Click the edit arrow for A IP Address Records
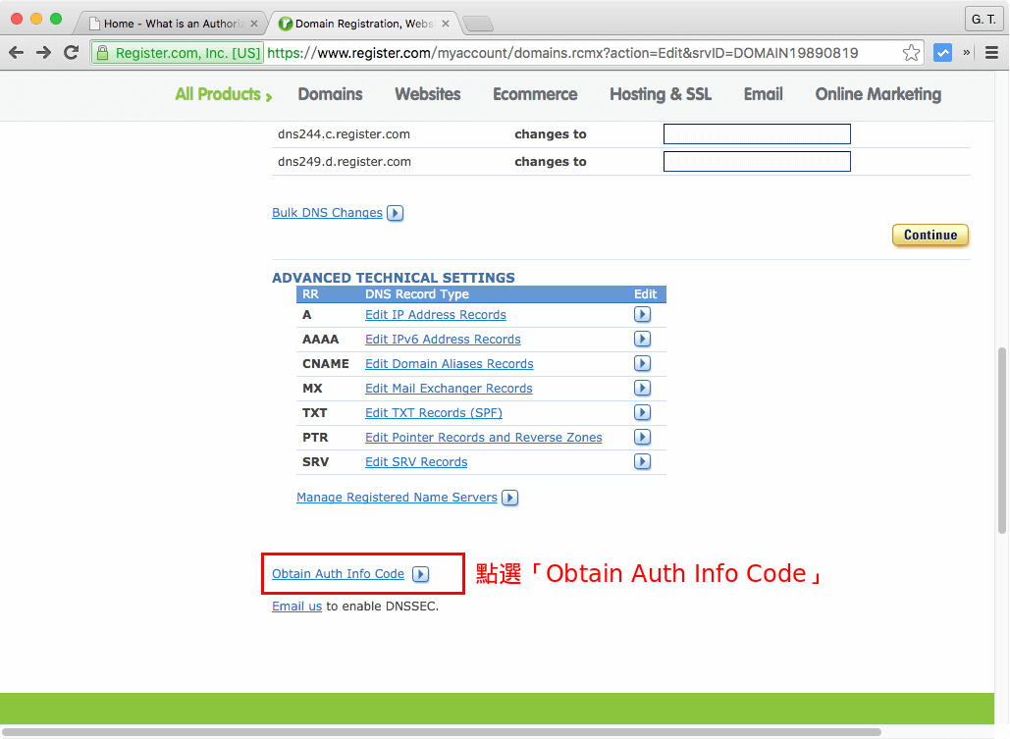 coord(642,314)
